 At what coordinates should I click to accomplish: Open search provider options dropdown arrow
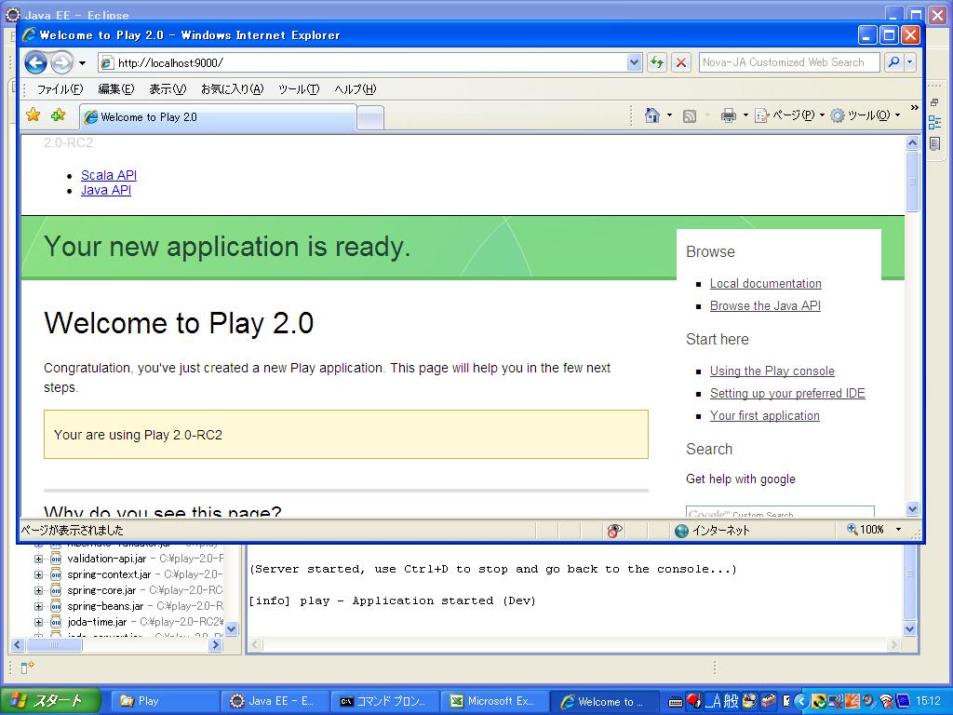pyautogui.click(x=910, y=62)
